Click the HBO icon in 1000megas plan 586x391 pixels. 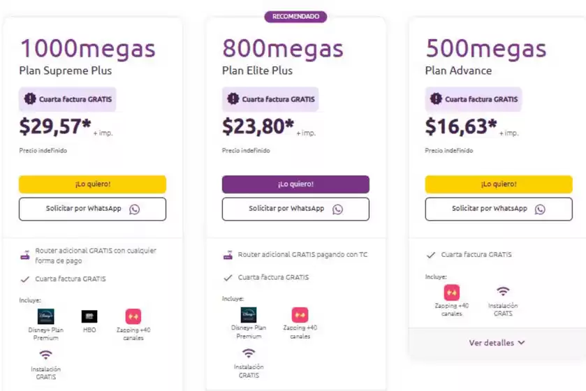(x=89, y=316)
